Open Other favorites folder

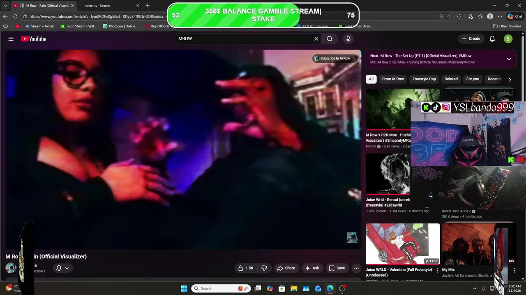click(x=507, y=26)
